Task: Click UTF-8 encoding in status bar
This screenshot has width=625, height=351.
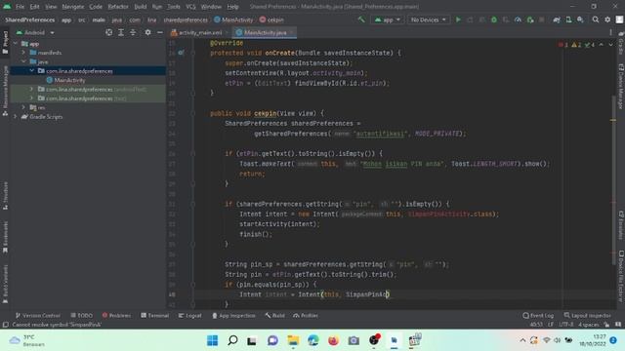Action: tap(565, 325)
